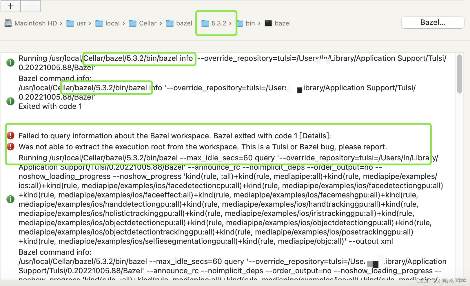Screen dimensions: 470x286
Task: Select the line starting 'Running /usr/local/Cellar/bazel/5.3.2/bin/bazel --max_idle_secs=60'
Action: pos(228,158)
